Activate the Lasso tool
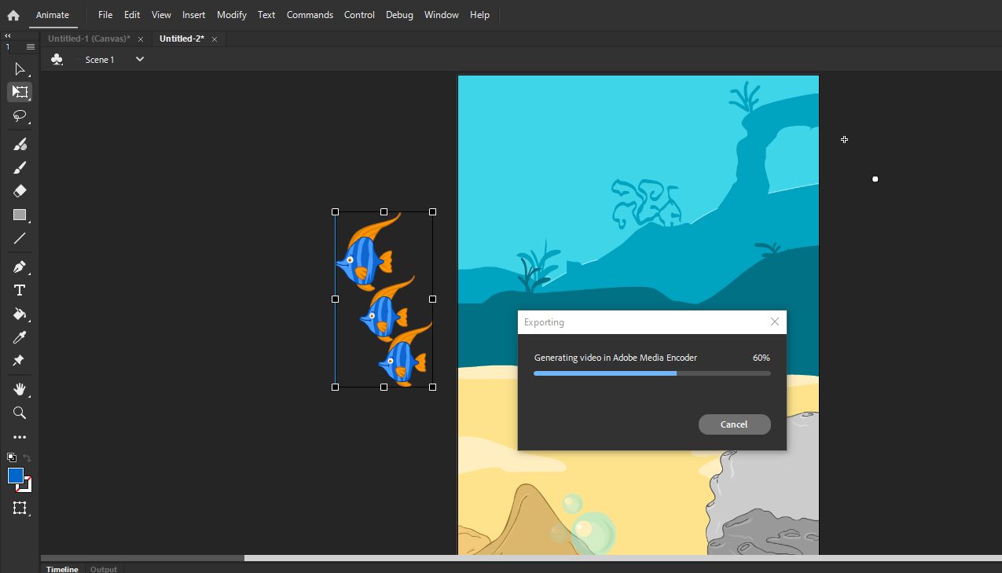Screen dimensions: 1002x573 point(20,116)
